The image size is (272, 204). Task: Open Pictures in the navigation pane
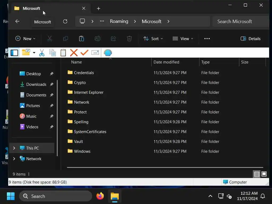[33, 106]
